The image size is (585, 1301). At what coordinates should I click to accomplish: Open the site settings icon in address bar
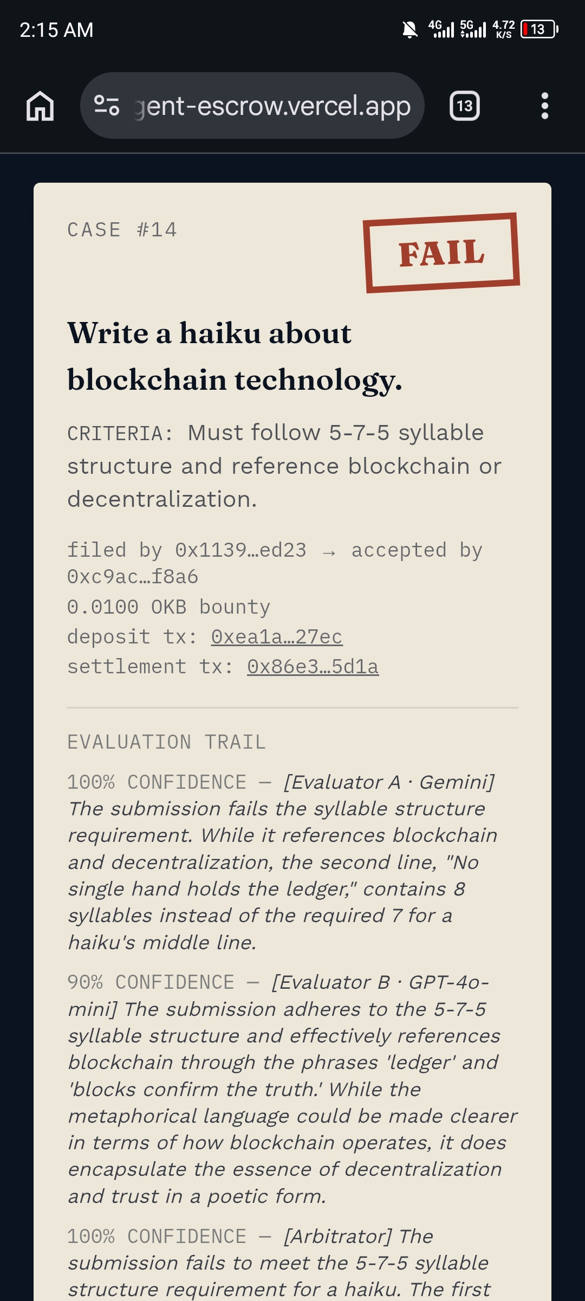[x=107, y=105]
